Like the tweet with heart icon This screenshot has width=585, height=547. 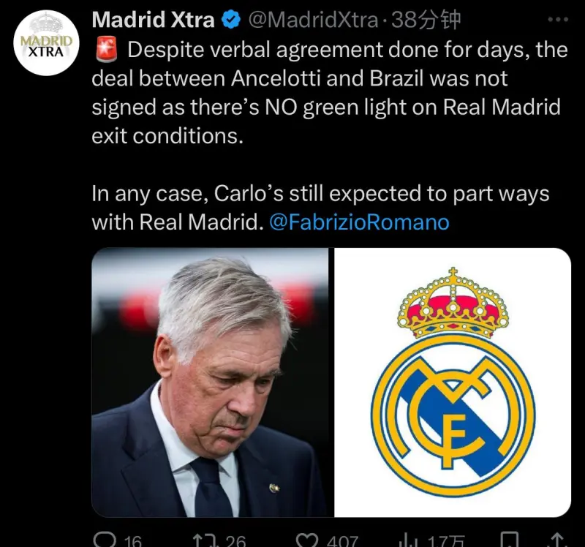pyautogui.click(x=306, y=540)
